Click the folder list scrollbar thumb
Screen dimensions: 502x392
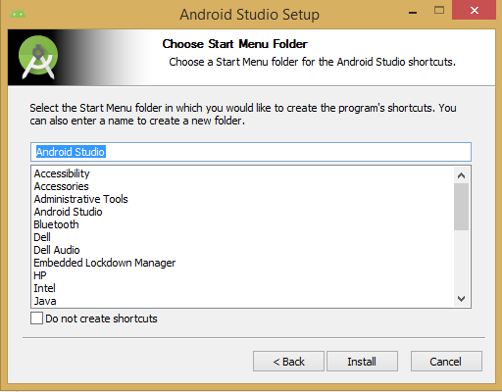point(461,207)
